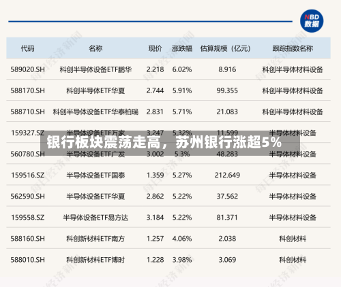The height and width of the screenshot is (287, 341).
Task: Click fund name 科创半导体ETF华夏
Action: [x=95, y=90]
